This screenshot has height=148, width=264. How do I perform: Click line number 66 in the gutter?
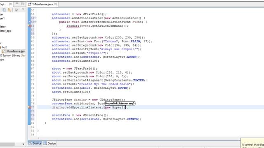33,65
